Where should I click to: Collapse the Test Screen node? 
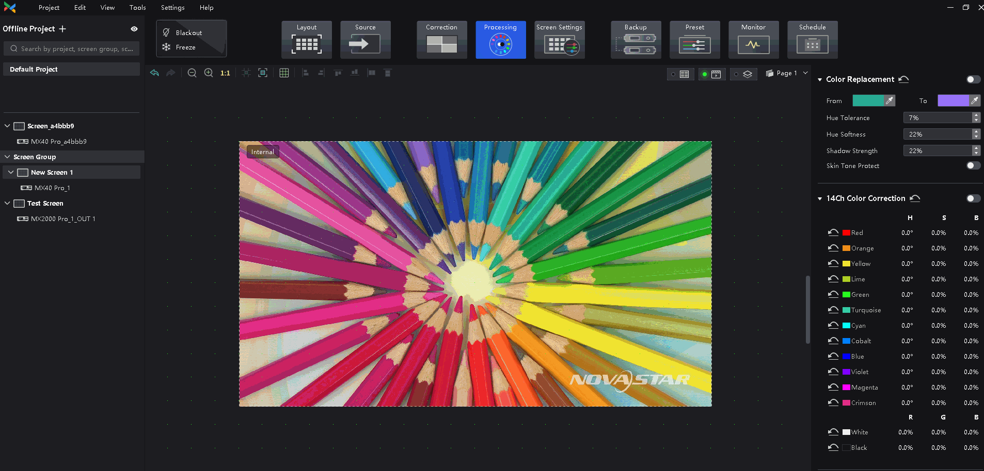pyautogui.click(x=7, y=203)
